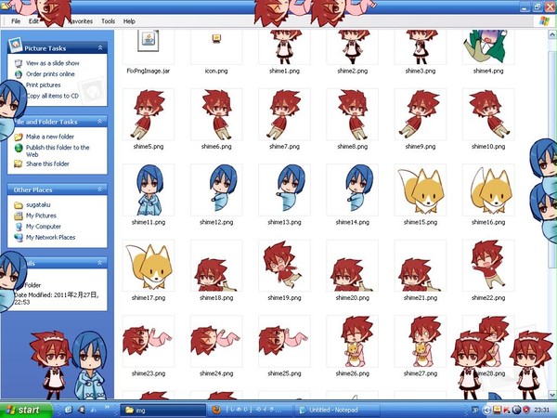Select shime7.png thumbnail
Image resolution: width=557 pixels, height=418 pixels.
click(x=285, y=114)
